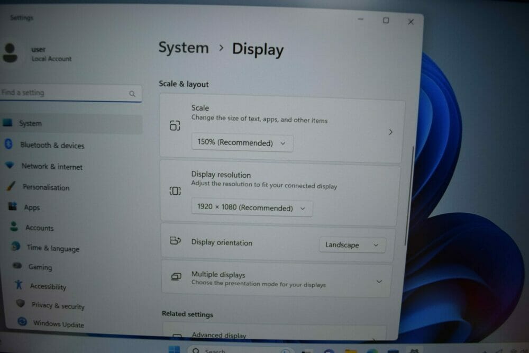Click the Personalisation paintbrush icon

tap(11, 186)
